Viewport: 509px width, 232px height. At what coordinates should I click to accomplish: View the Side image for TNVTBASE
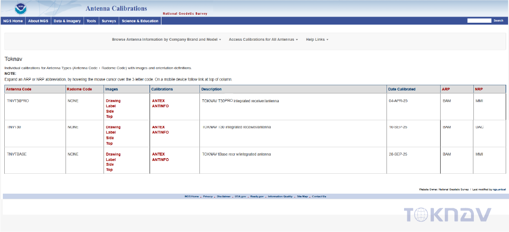click(110, 165)
